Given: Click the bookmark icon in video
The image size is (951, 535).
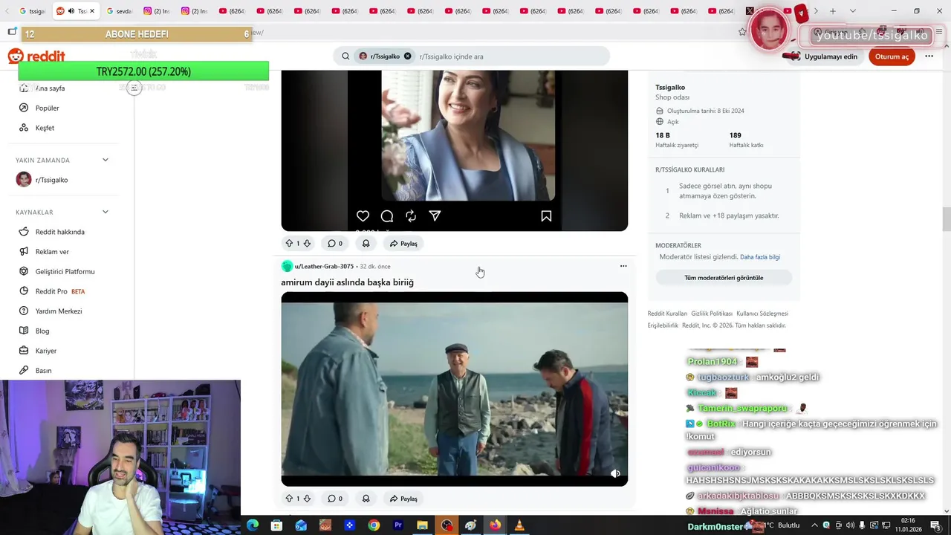Looking at the screenshot, I should point(546,216).
